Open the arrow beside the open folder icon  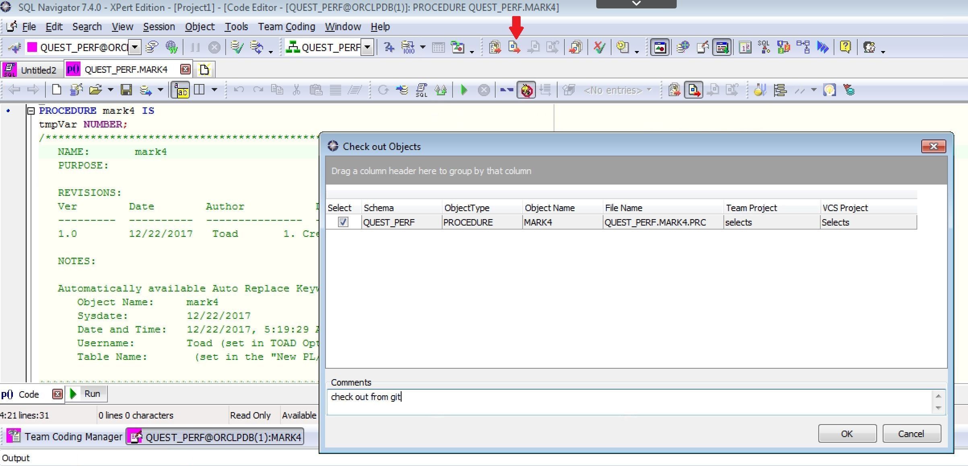pyautogui.click(x=110, y=90)
